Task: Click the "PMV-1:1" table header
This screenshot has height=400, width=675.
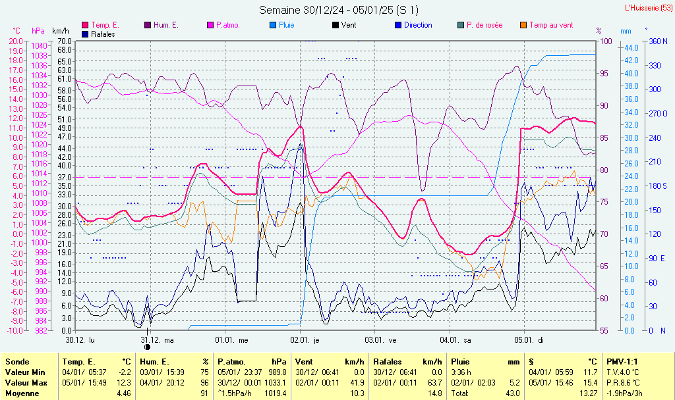Action: pyautogui.click(x=622, y=362)
